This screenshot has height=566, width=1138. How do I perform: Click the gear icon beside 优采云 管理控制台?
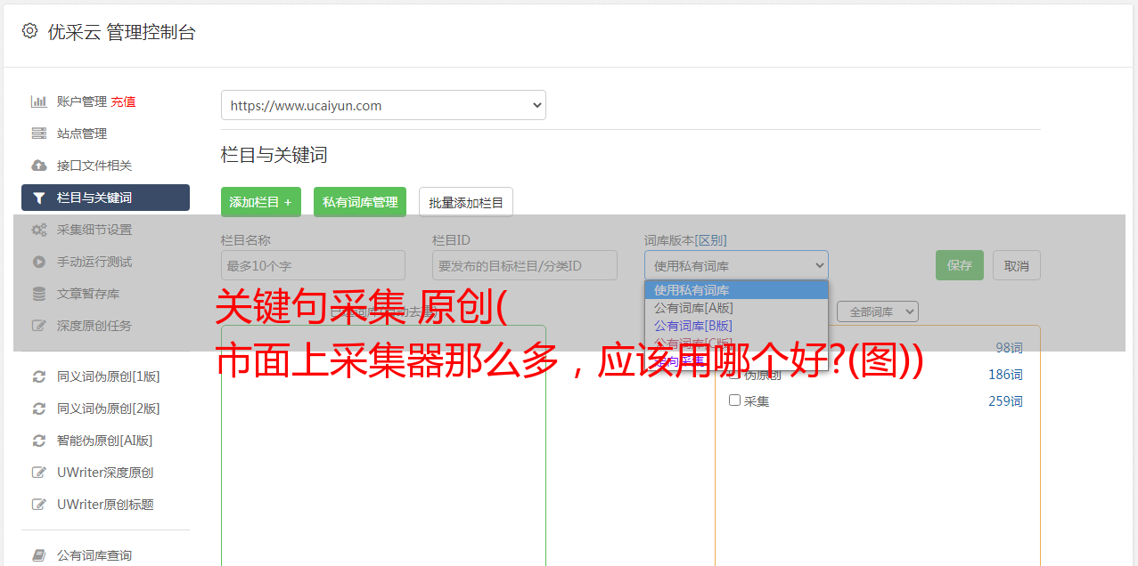[x=30, y=31]
